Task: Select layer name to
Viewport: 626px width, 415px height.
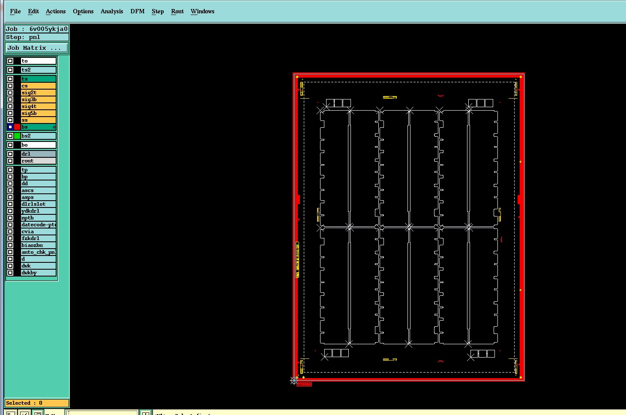Action: (x=38, y=61)
